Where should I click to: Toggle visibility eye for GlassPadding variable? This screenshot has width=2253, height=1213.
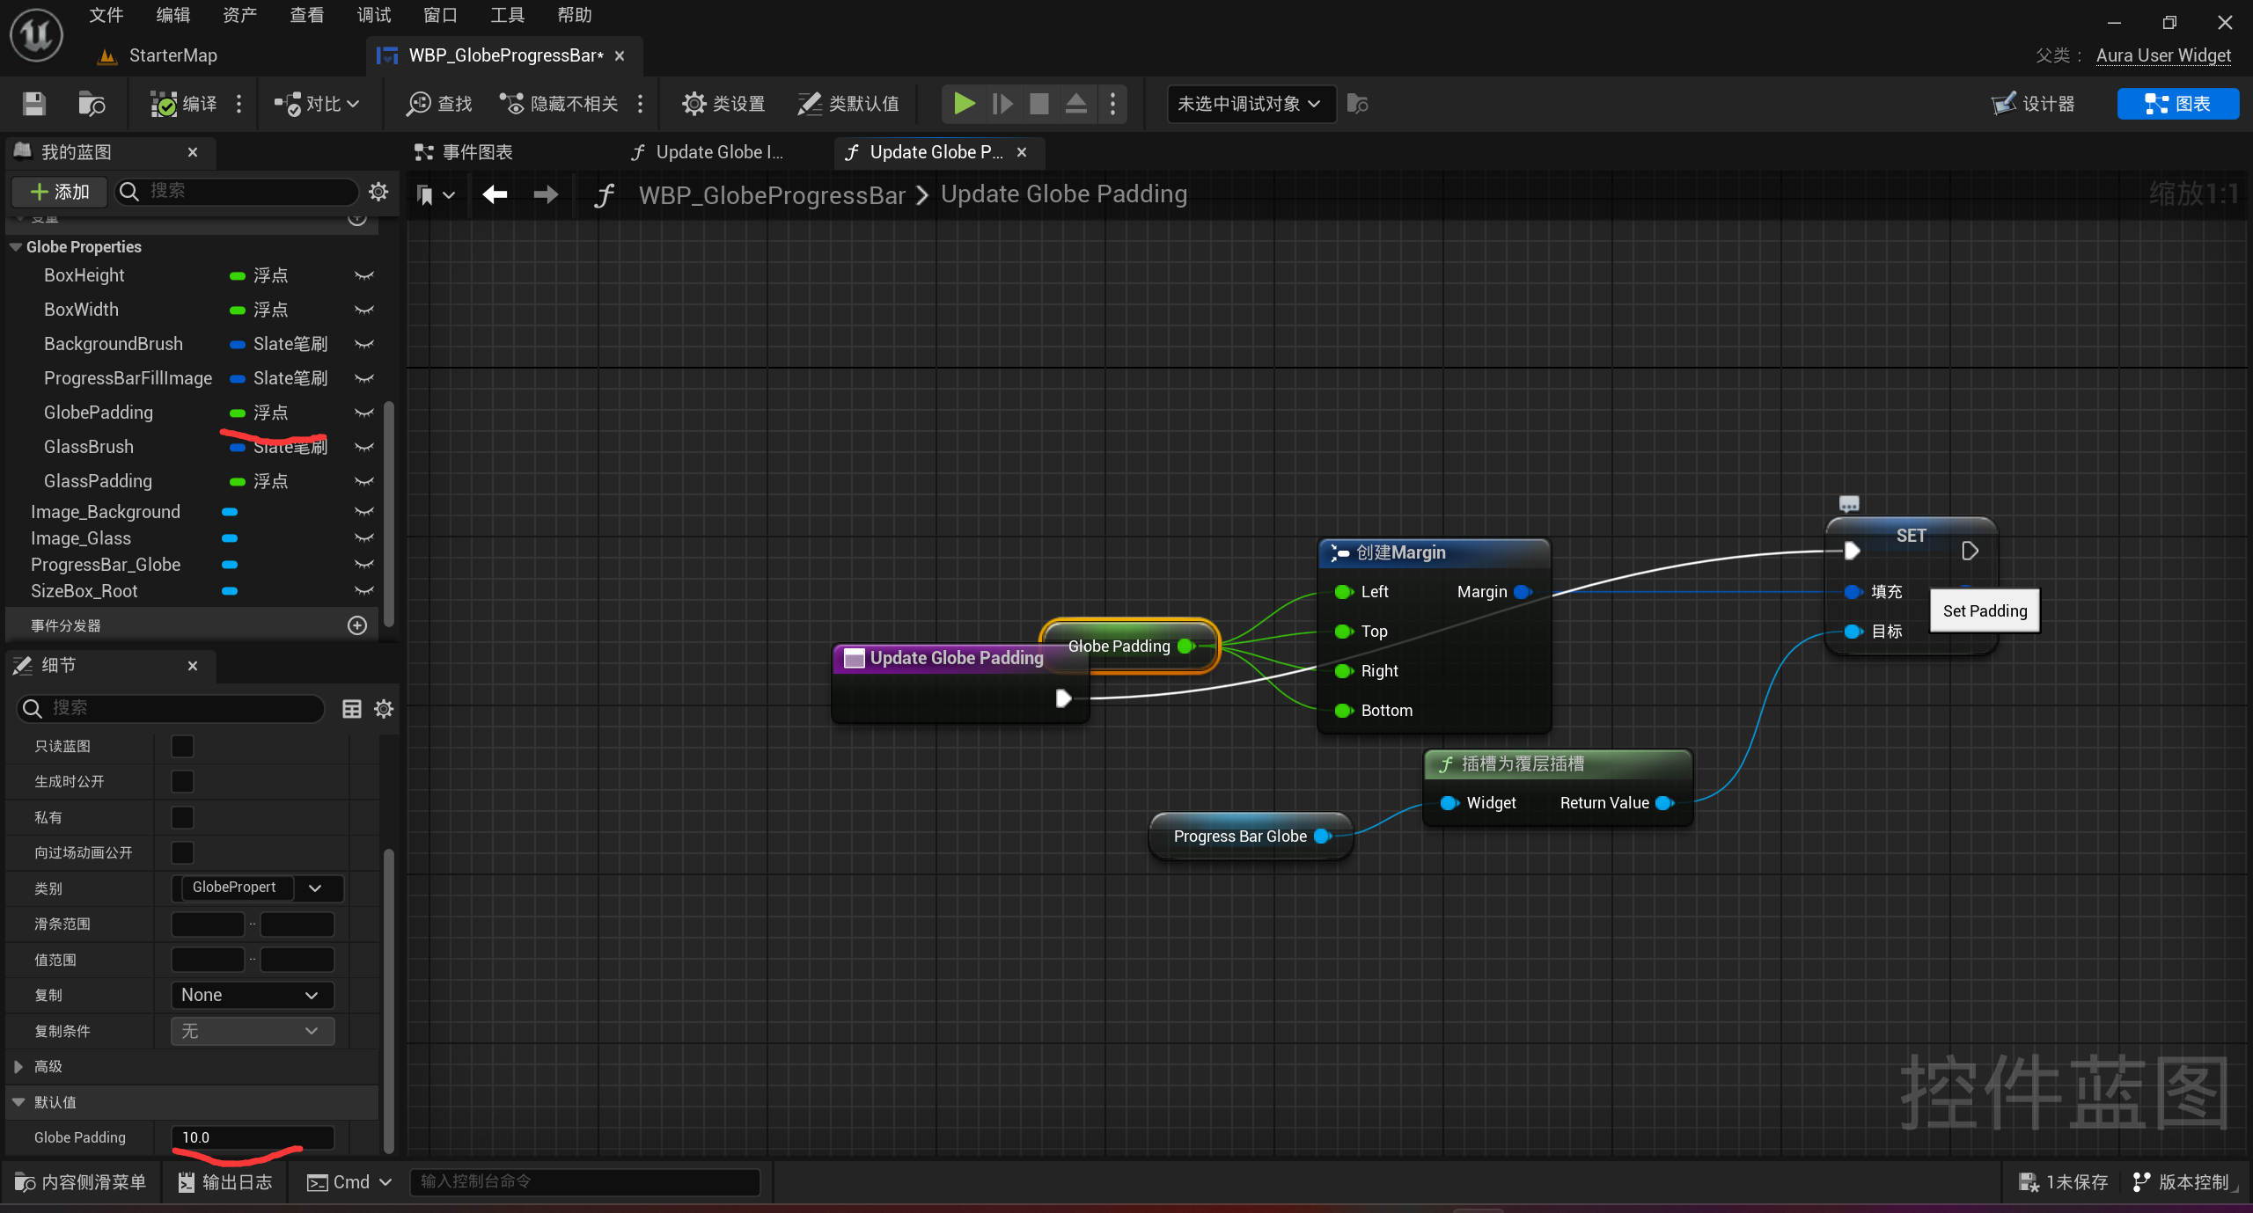363,481
